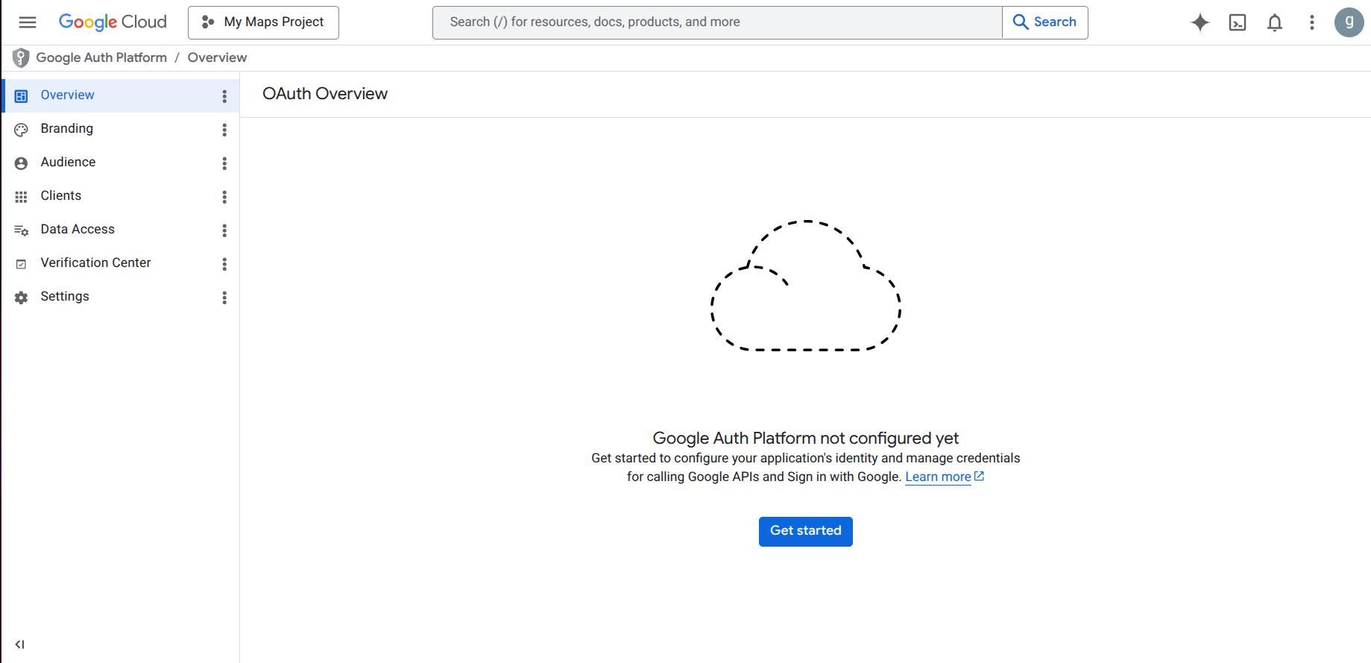Select Overview in the sidebar

(121, 95)
